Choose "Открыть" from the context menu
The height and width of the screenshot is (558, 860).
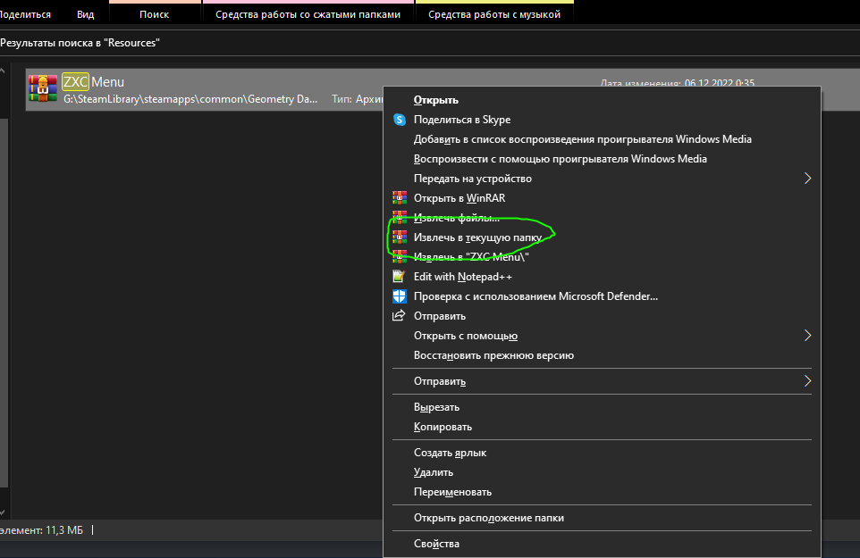tap(436, 100)
